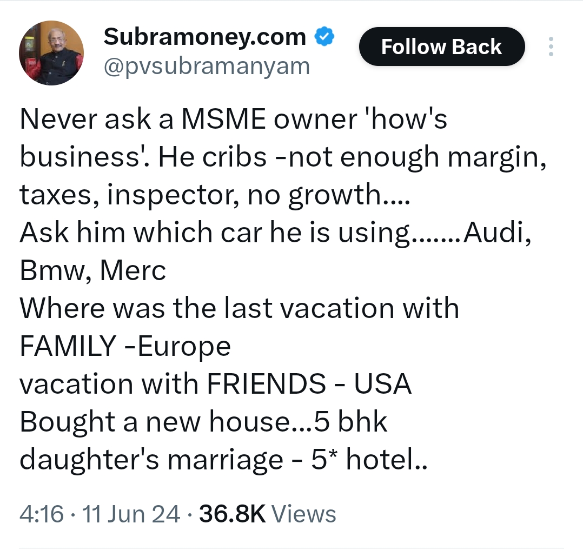
Task: Click the 'taxes, inspector, no growth' line
Action: click(x=215, y=195)
